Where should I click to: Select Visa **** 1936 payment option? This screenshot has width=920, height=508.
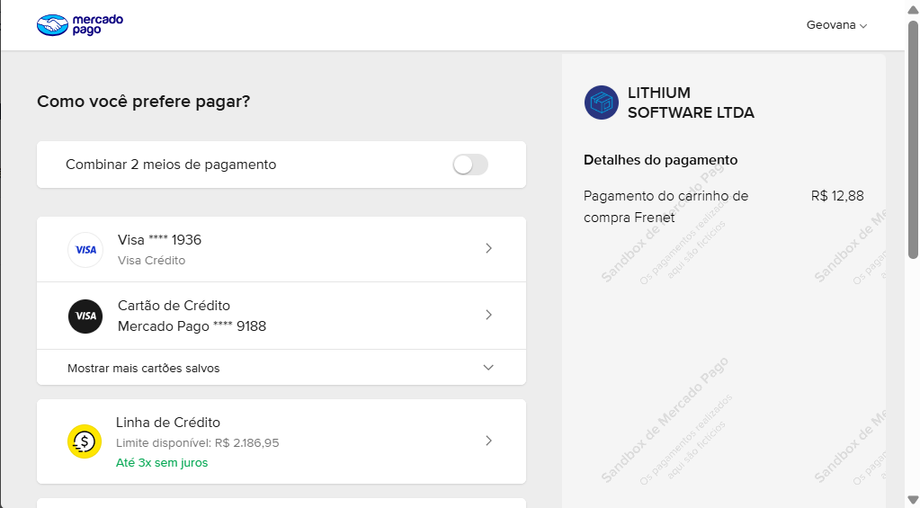tap(159, 240)
